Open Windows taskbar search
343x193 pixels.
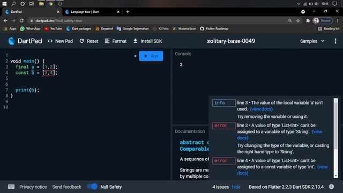pyautogui.click(x=13, y=4)
